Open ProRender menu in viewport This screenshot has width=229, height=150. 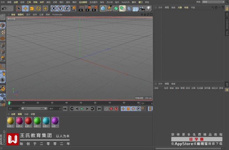pyautogui.click(x=57, y=14)
